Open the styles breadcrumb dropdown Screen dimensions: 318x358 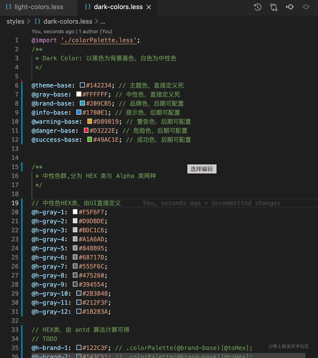[15, 21]
